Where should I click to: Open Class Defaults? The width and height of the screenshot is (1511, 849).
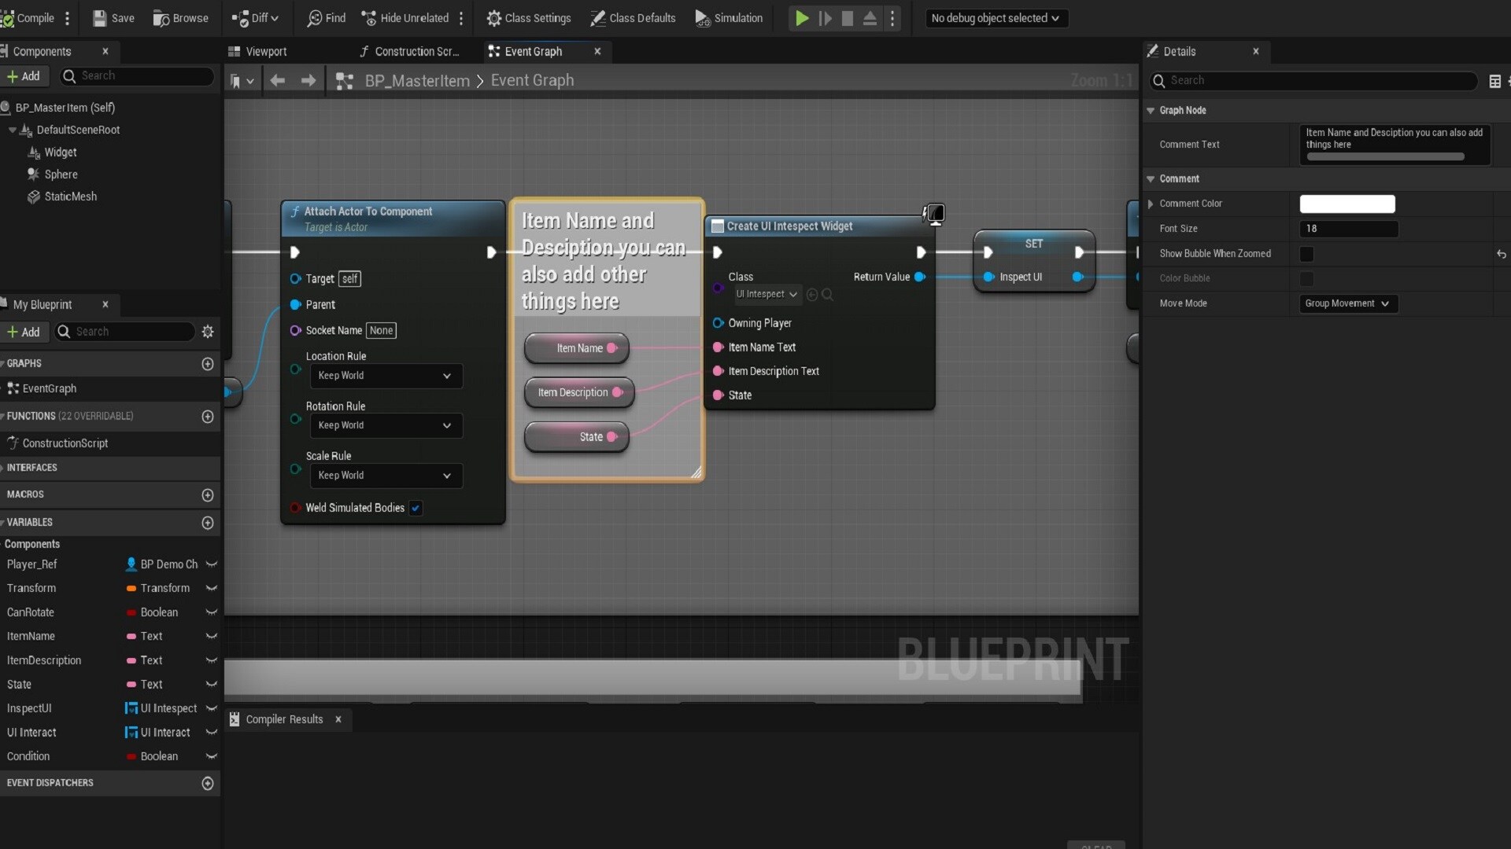click(633, 17)
